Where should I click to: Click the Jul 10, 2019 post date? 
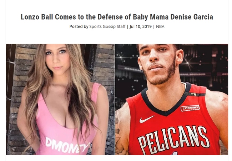(141, 26)
